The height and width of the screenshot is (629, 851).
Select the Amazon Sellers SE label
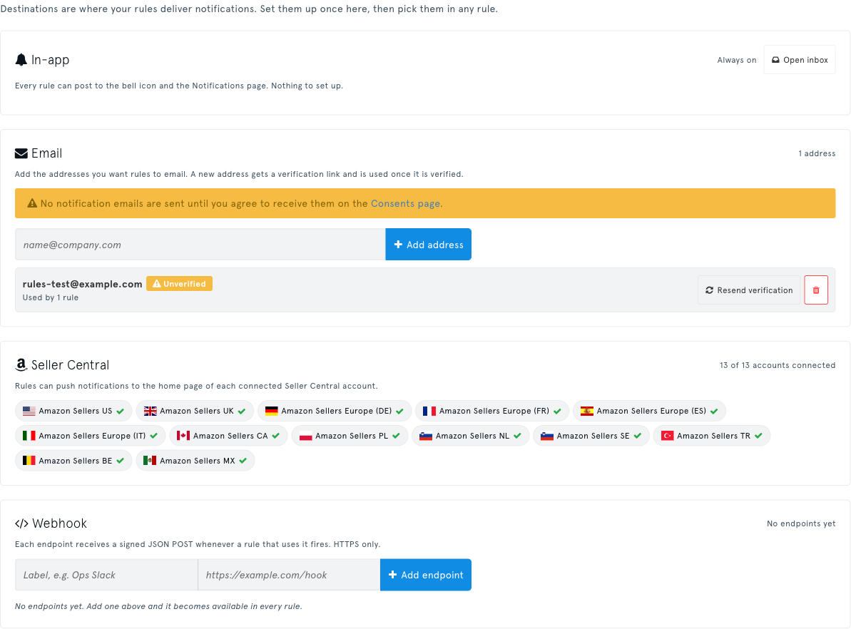593,436
